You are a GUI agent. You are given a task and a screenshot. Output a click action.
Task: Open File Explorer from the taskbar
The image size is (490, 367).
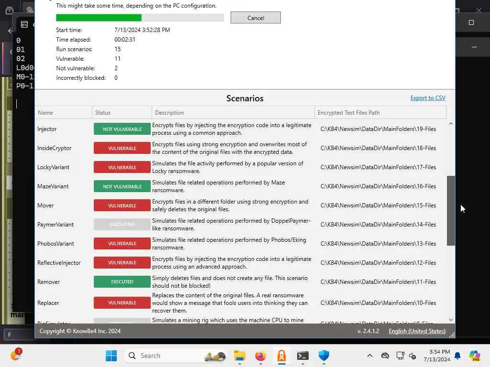click(x=240, y=356)
